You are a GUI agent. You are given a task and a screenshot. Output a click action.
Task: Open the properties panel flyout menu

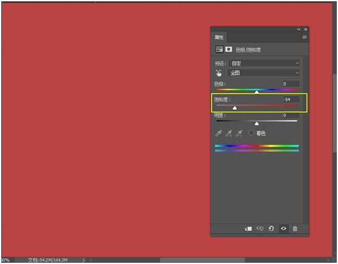pyautogui.click(x=304, y=37)
